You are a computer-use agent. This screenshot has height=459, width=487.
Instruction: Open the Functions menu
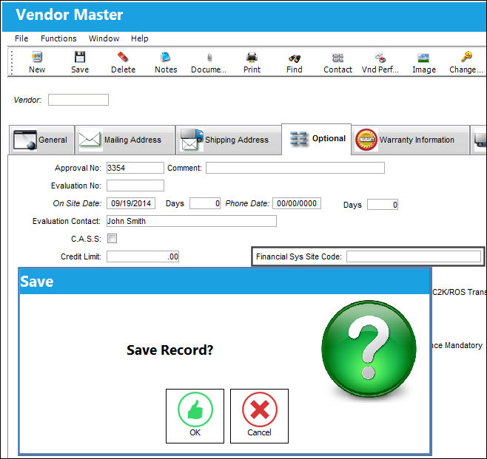(58, 38)
